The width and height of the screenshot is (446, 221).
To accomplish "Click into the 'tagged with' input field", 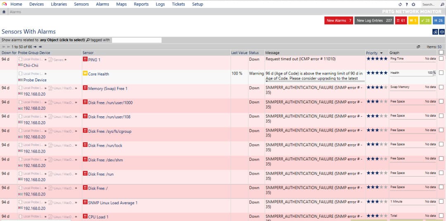I will pyautogui.click(x=137, y=40).
